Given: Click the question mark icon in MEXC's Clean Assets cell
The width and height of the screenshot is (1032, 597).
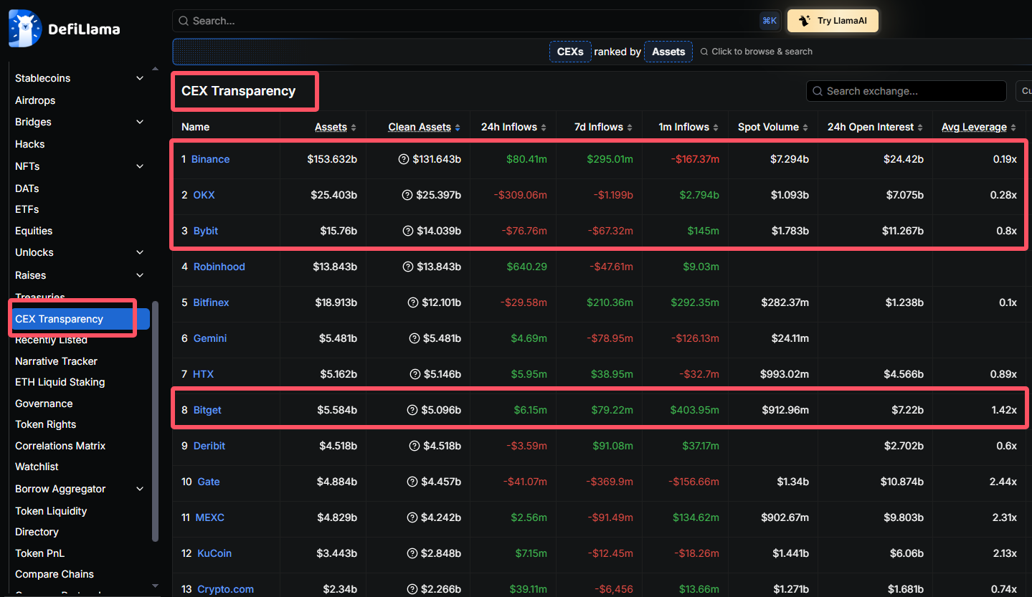Looking at the screenshot, I should click(412, 517).
